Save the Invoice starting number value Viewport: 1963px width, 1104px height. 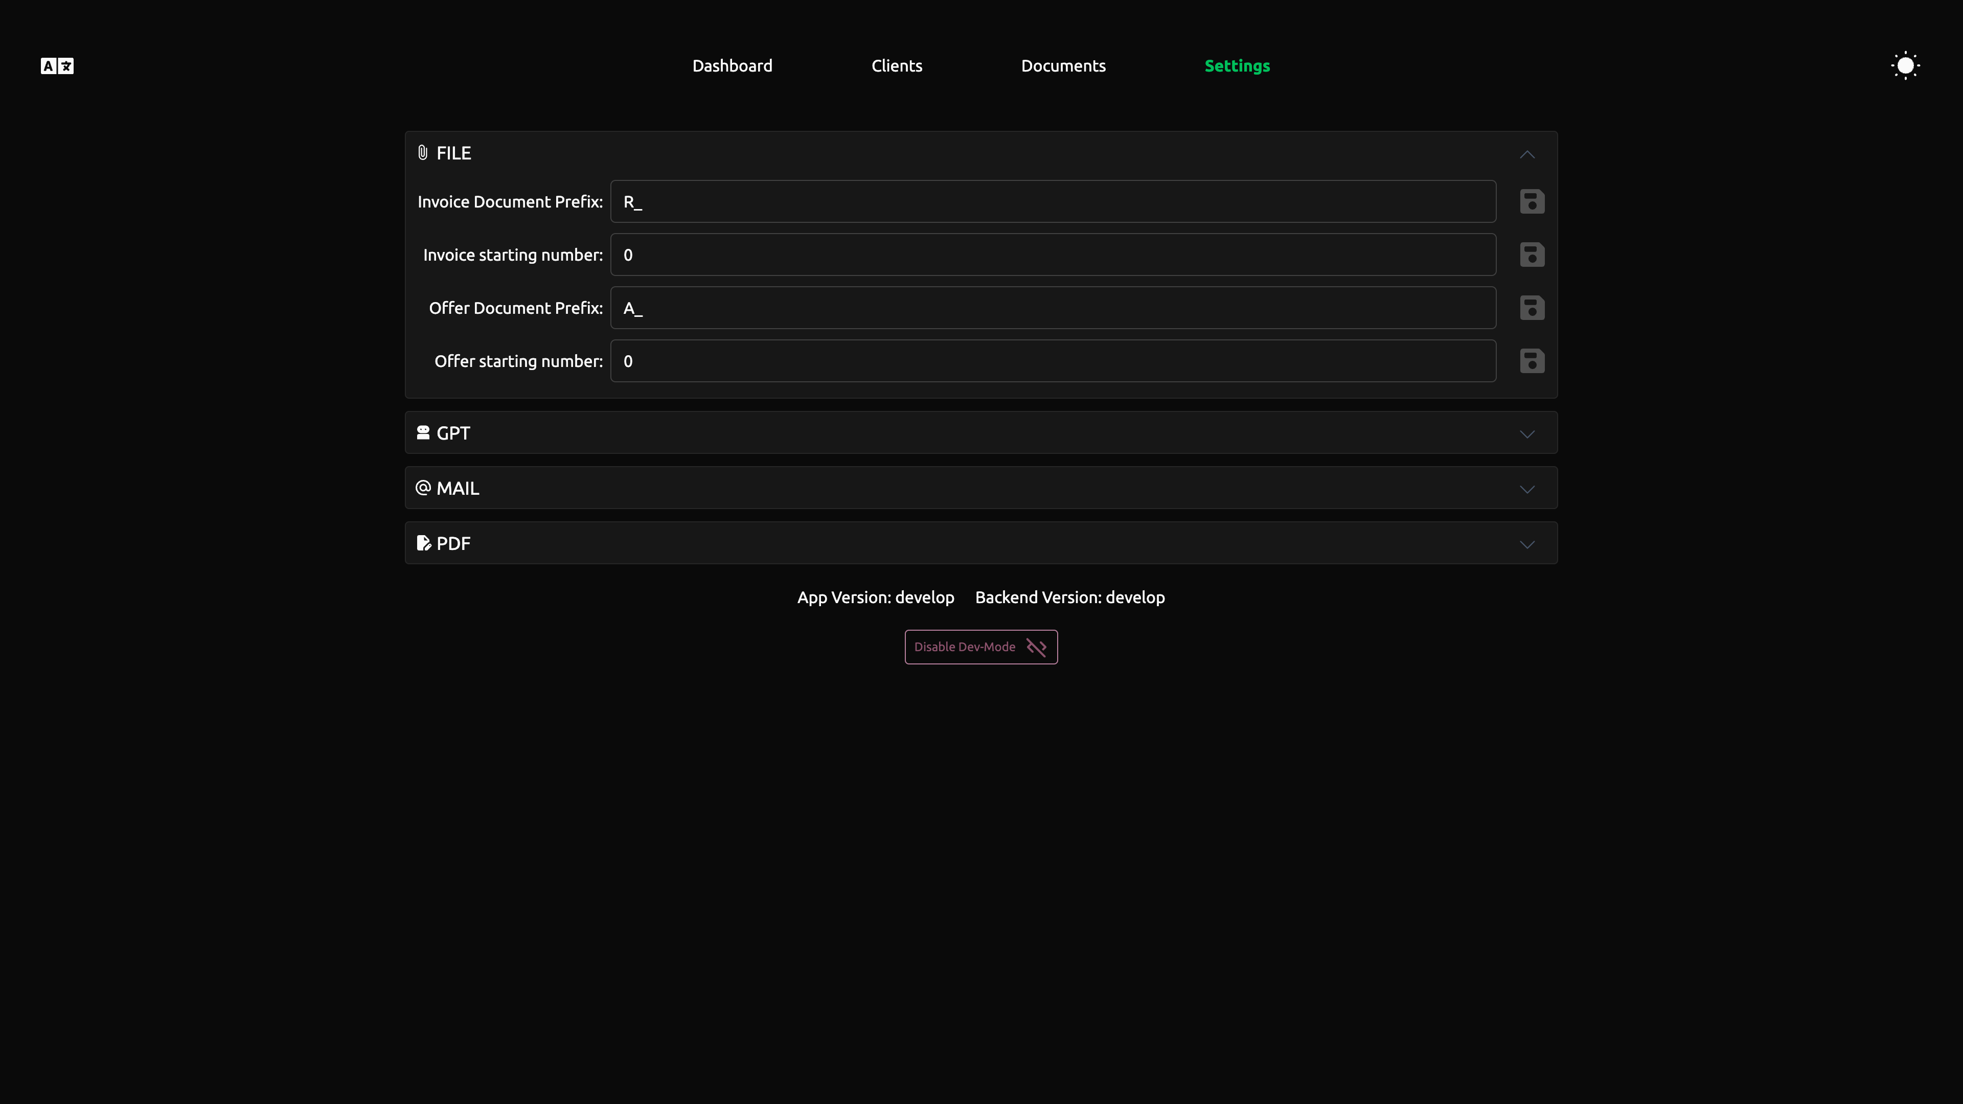pyautogui.click(x=1532, y=255)
